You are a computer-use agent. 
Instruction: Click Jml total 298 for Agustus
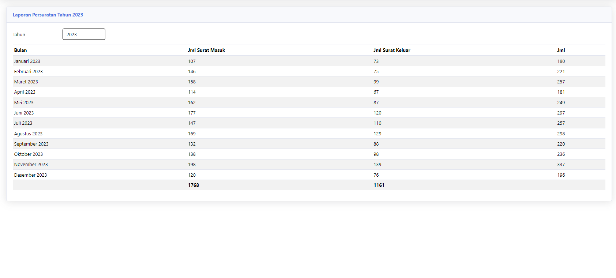pyautogui.click(x=561, y=134)
